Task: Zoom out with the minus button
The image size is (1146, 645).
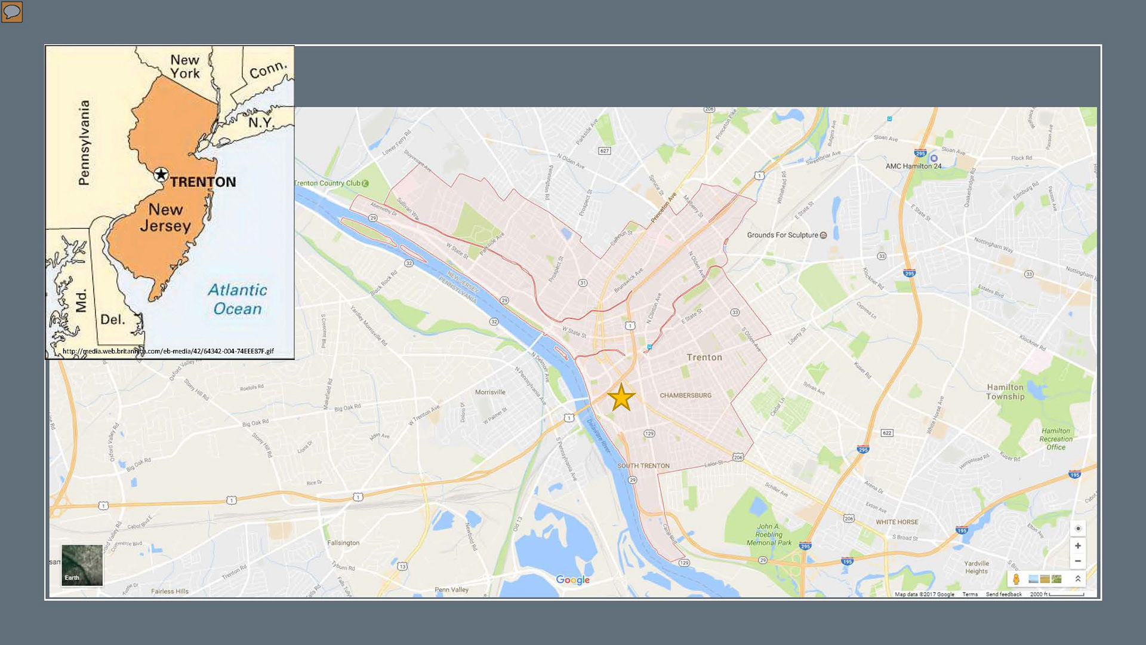Action: (x=1078, y=561)
